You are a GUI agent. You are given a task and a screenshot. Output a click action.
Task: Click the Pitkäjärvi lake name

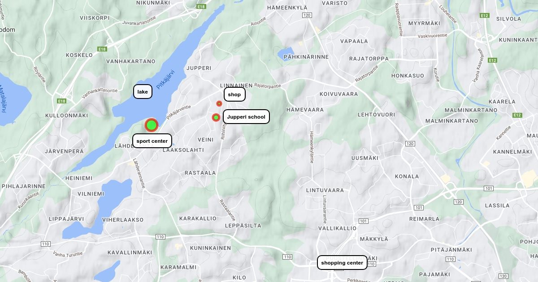[x=165, y=79]
